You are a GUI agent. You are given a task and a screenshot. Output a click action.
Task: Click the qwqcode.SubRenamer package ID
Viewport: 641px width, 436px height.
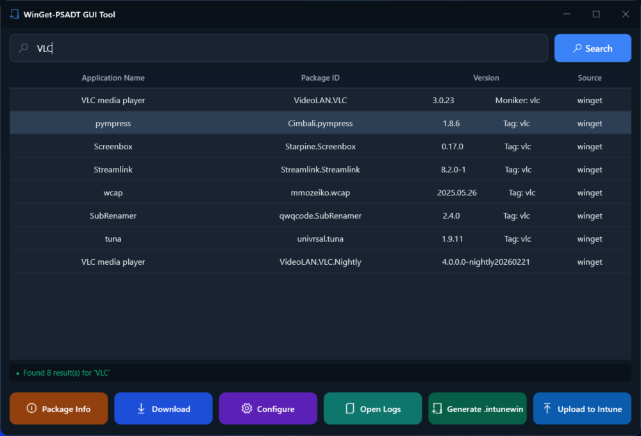(320, 215)
